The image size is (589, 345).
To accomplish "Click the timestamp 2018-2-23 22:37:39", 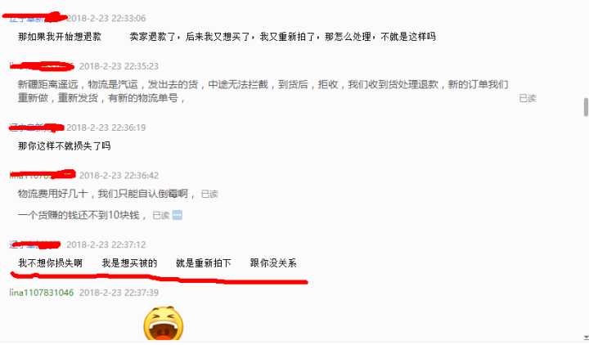I will [x=119, y=293].
